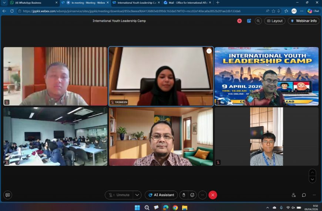Open the AI Assistant button
The width and height of the screenshot is (322, 211).
click(x=161, y=195)
